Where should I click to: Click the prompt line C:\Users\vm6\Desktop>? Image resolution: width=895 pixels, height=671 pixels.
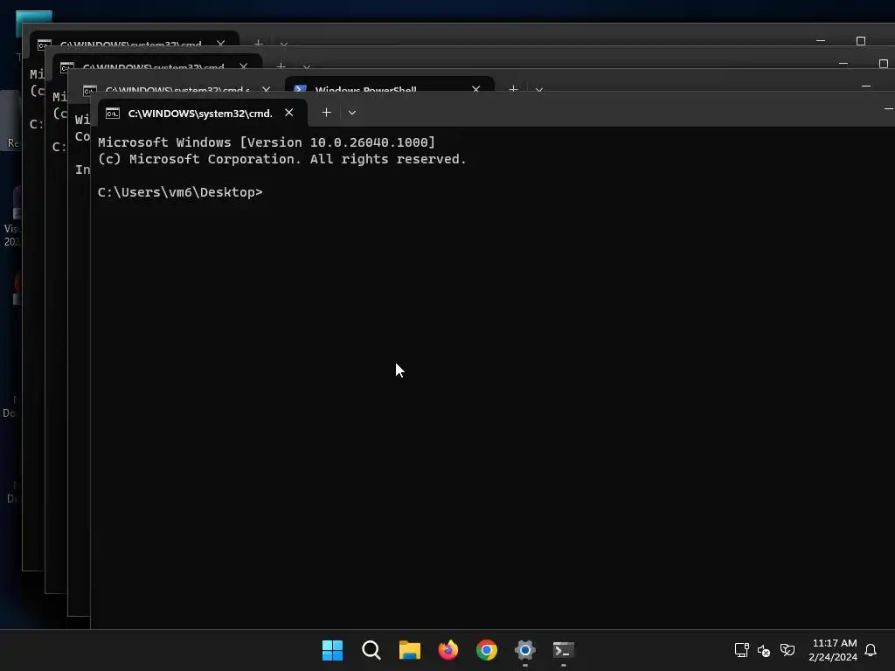click(x=180, y=192)
